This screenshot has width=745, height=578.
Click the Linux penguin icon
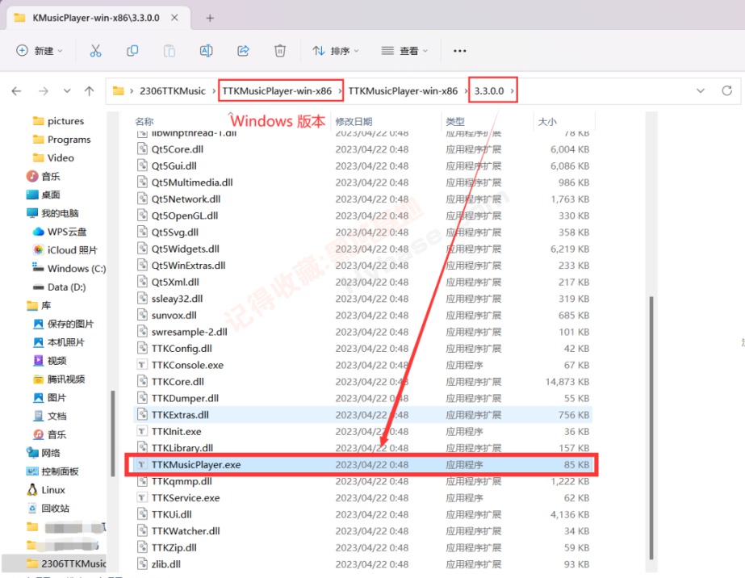[x=32, y=489]
